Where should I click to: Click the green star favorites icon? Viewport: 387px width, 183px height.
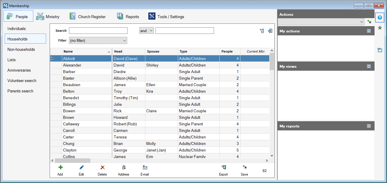click(380, 28)
